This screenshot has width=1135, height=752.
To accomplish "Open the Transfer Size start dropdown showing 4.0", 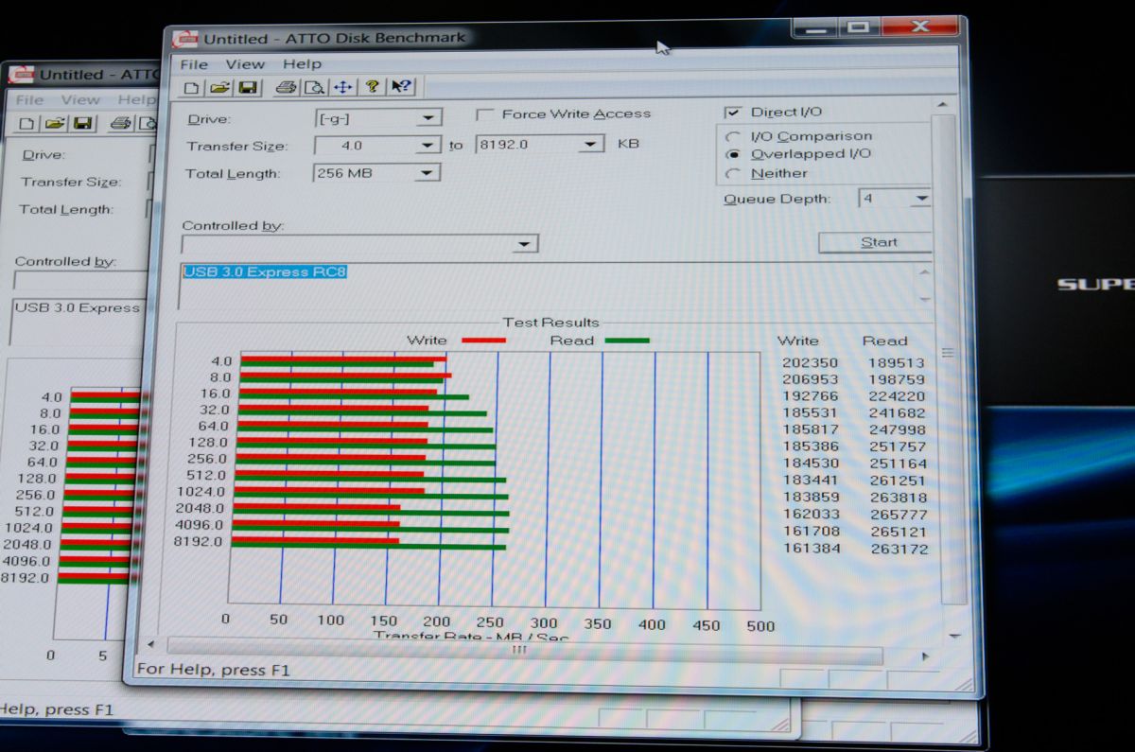I will [x=428, y=146].
